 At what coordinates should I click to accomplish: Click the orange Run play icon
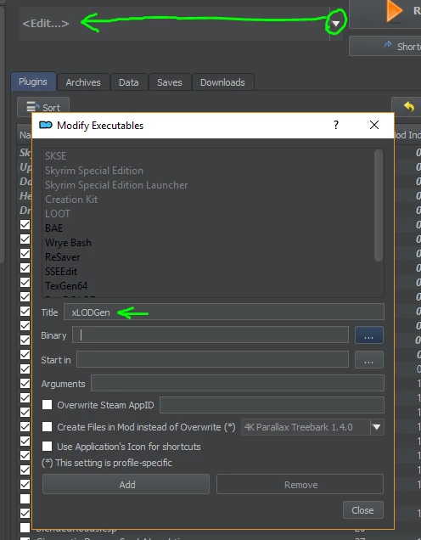394,11
